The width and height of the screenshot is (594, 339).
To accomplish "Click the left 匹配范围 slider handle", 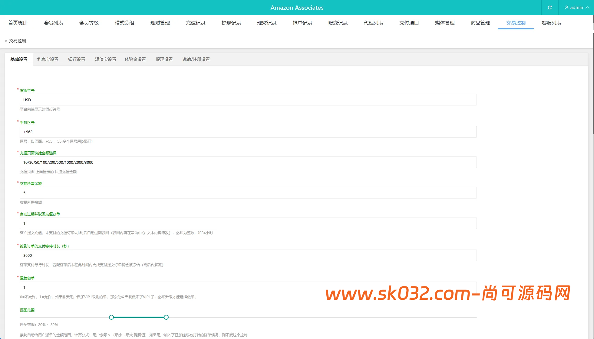I will (x=111, y=317).
